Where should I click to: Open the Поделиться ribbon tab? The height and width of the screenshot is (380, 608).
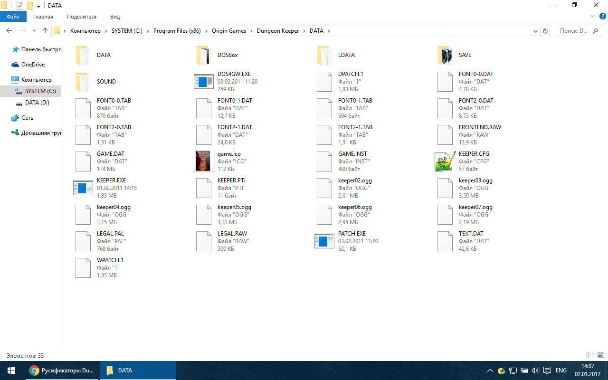(x=82, y=17)
